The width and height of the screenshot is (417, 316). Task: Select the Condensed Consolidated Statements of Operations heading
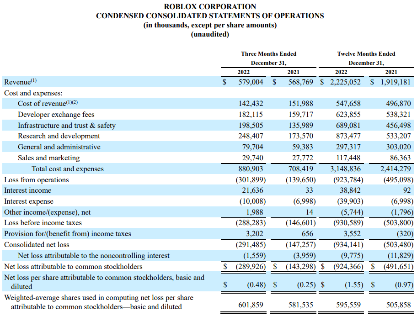point(210,16)
